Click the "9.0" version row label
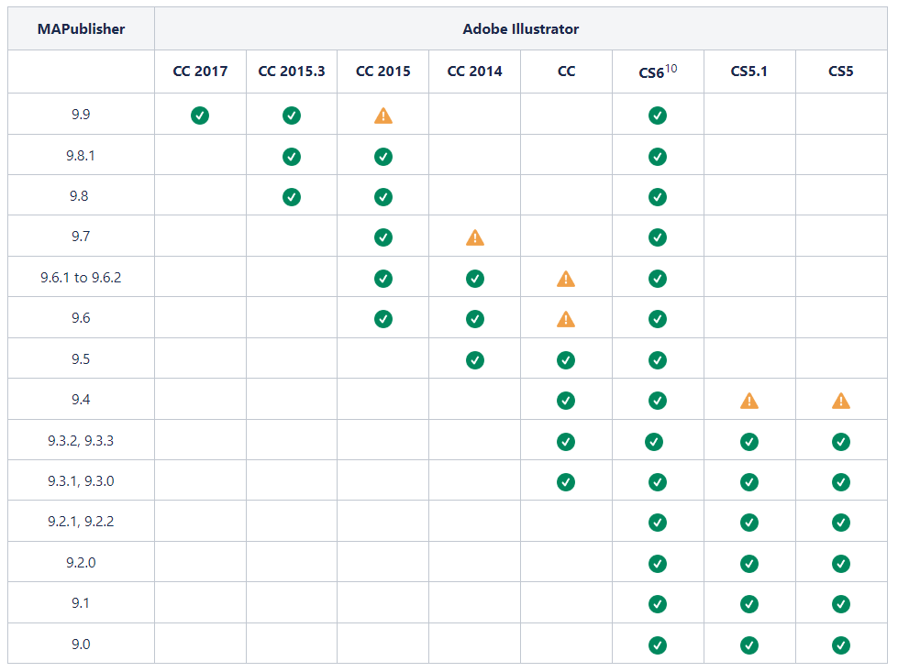This screenshot has height=672, width=898. pos(81,644)
